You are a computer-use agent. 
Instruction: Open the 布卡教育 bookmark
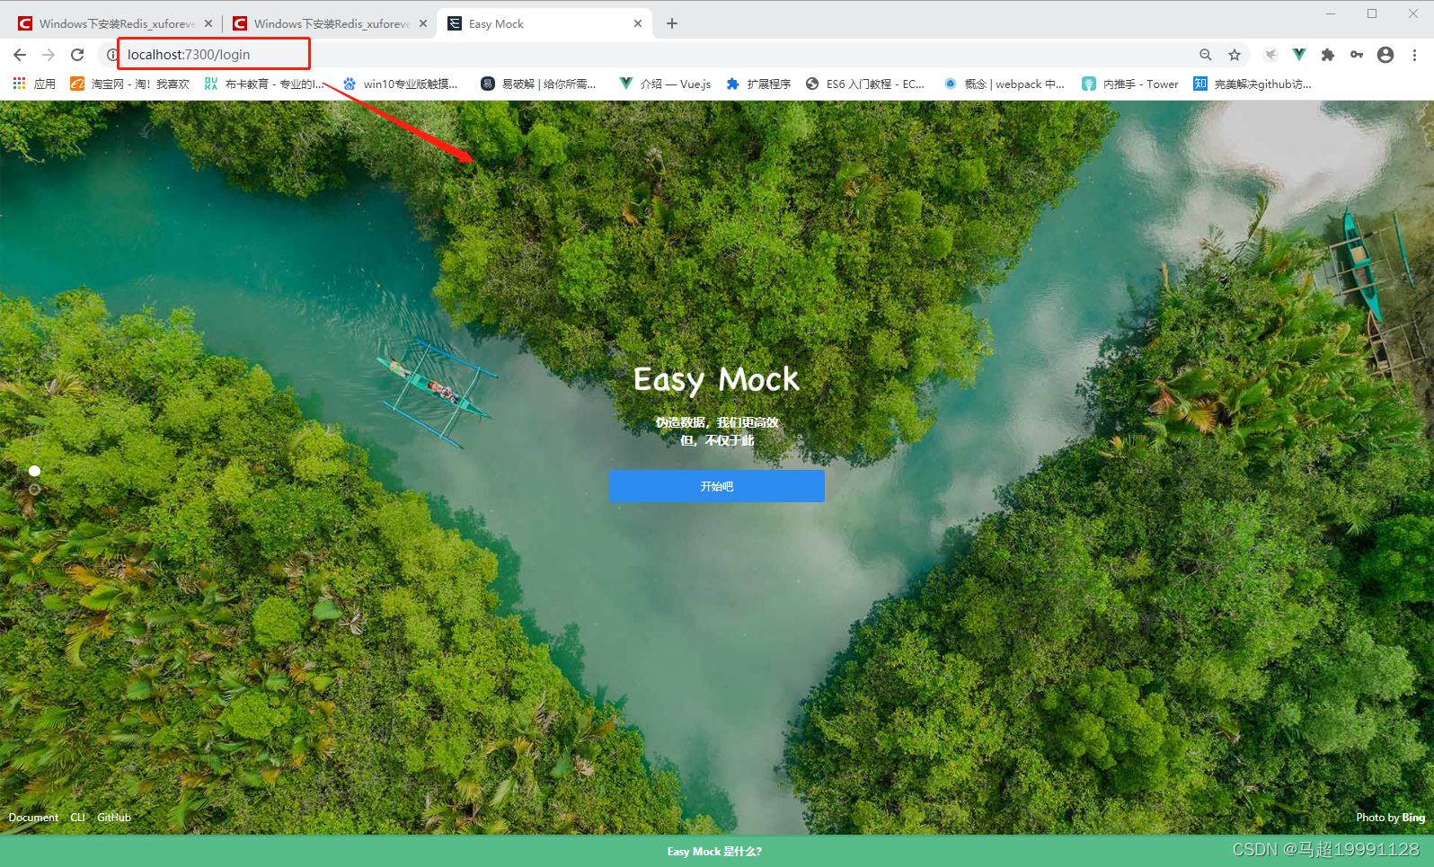pyautogui.click(x=264, y=84)
